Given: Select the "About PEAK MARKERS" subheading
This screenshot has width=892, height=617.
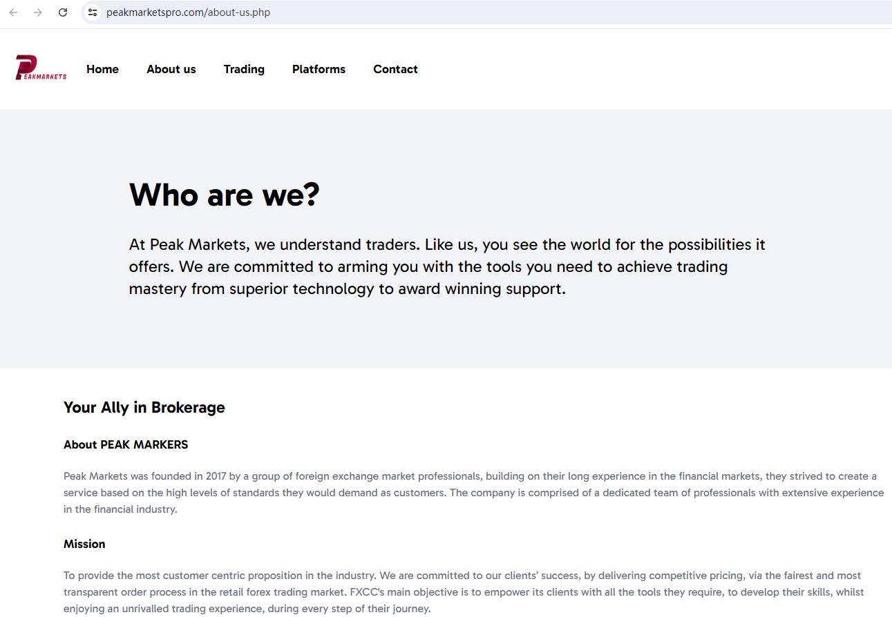Looking at the screenshot, I should click(x=126, y=444).
